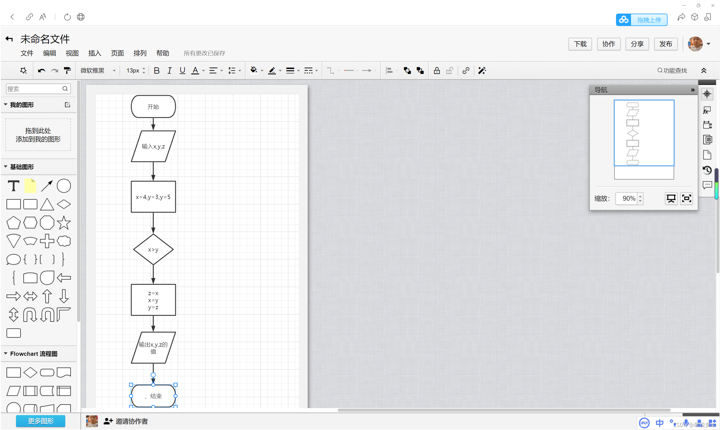Click the navigation compass icon in right sidebar
Viewport: 720px width, 430px height.
[707, 94]
